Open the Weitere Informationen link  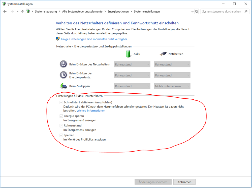91,111
